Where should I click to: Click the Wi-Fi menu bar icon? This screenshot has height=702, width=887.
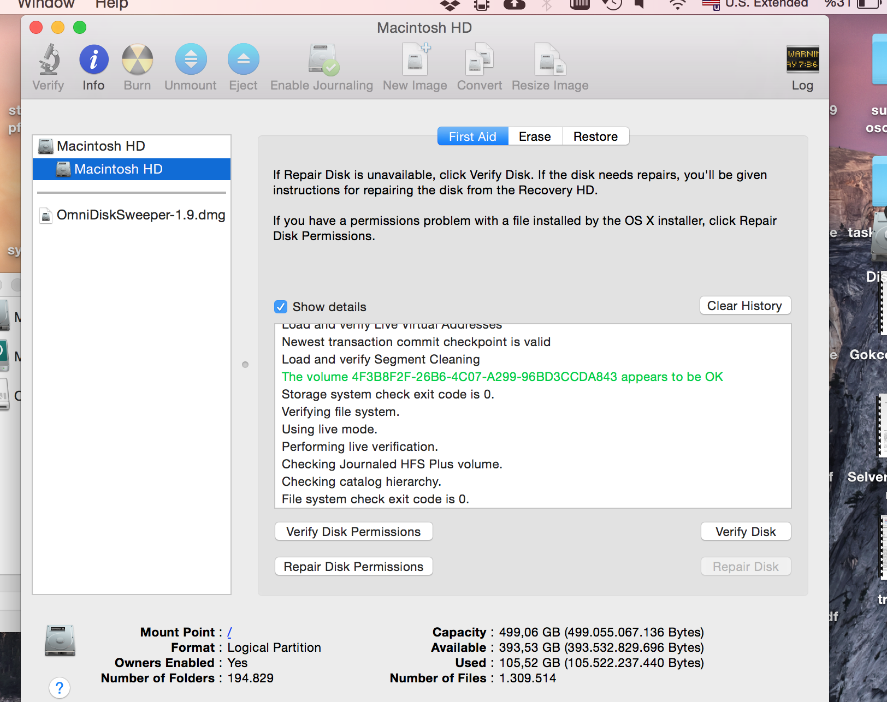[678, 5]
